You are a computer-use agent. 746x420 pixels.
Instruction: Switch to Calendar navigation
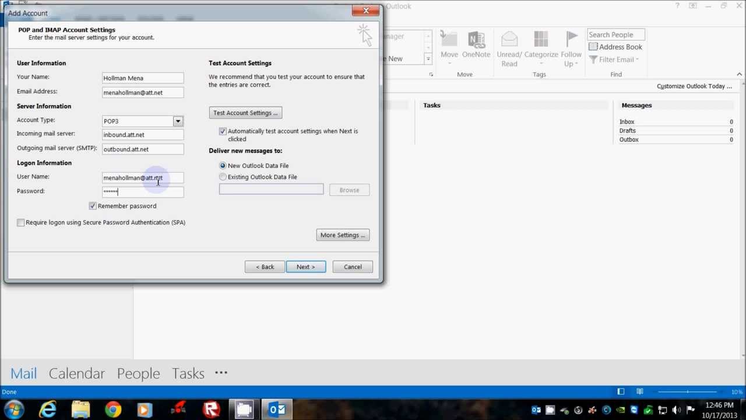77,373
